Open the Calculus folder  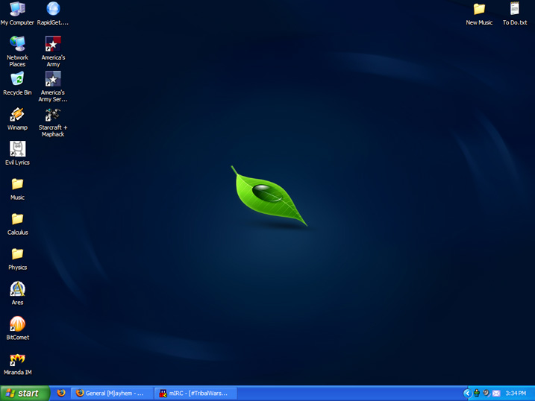(17, 224)
